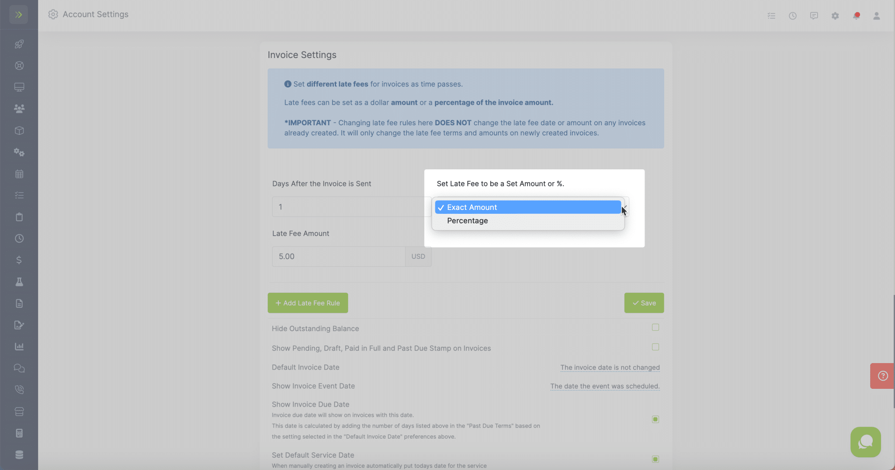Click the Add Late Fee Rule button

[307, 302]
